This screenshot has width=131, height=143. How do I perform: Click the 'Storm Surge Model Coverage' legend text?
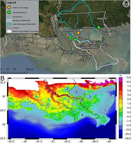[25, 31]
